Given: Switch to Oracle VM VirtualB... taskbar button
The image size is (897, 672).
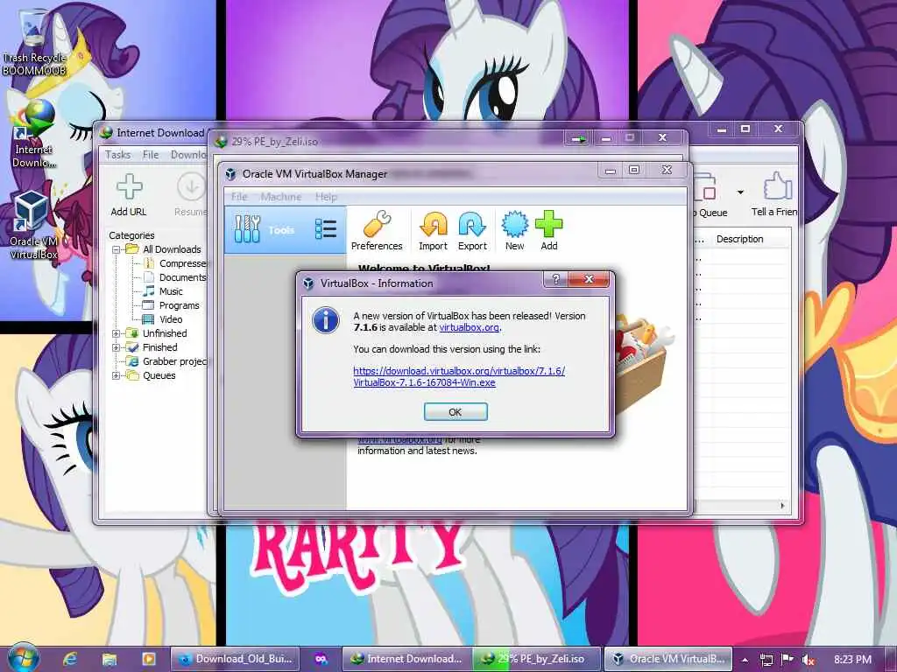Looking at the screenshot, I should [x=669, y=659].
